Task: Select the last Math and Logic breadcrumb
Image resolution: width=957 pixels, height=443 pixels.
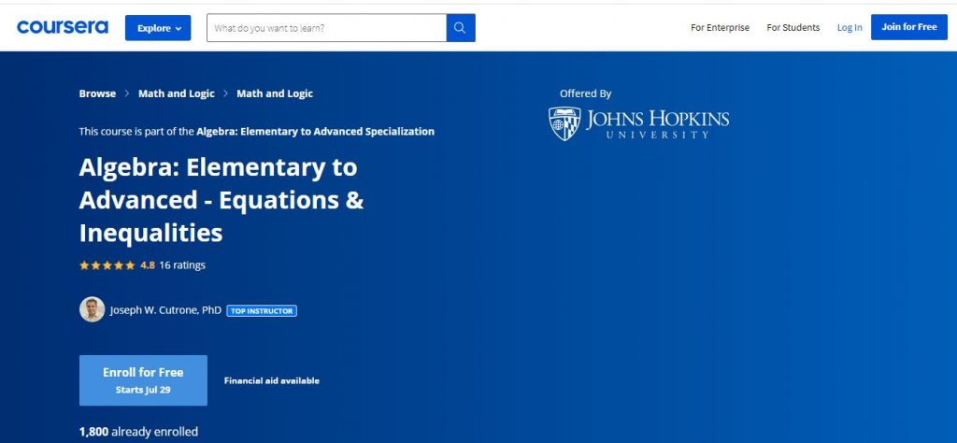Action: tap(275, 94)
